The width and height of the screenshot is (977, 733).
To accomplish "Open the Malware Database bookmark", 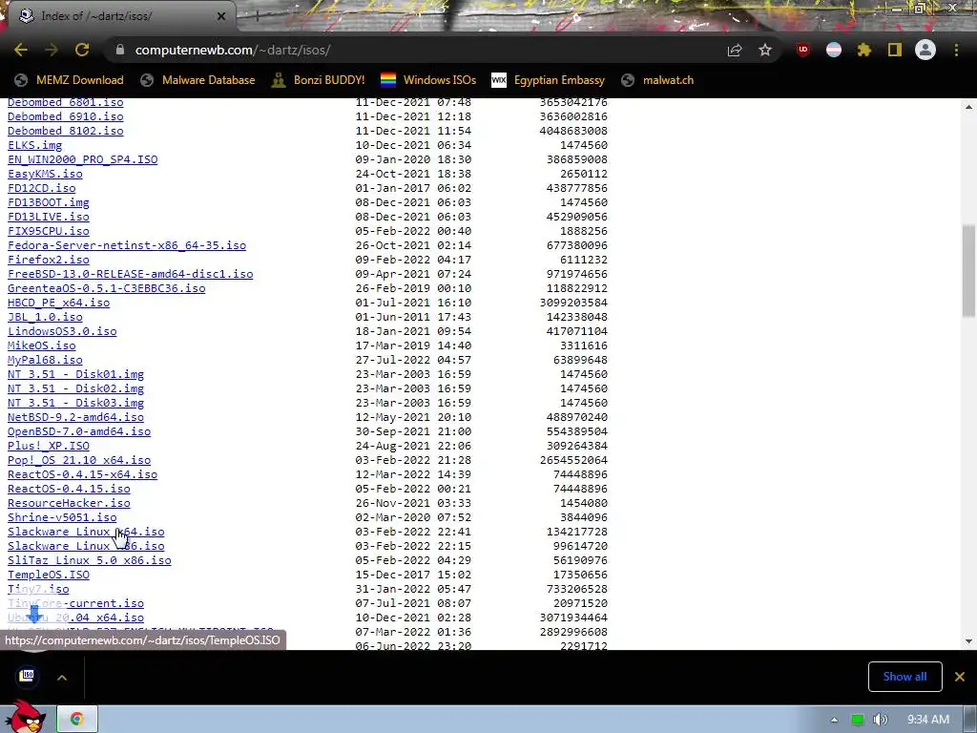I will click(197, 80).
